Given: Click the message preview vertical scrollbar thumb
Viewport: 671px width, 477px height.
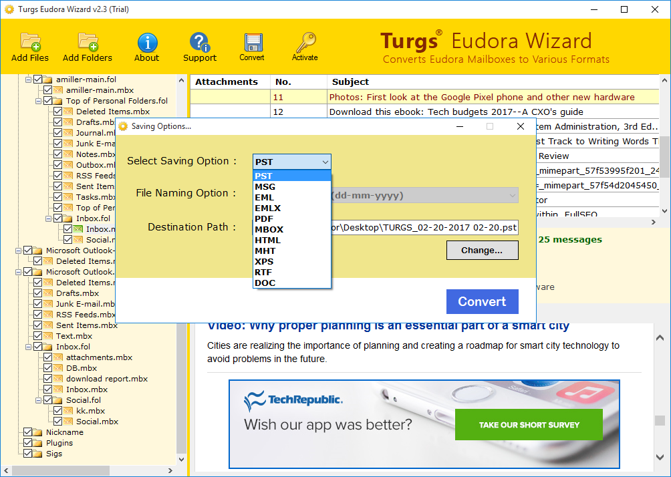Looking at the screenshot, I should (x=660, y=420).
